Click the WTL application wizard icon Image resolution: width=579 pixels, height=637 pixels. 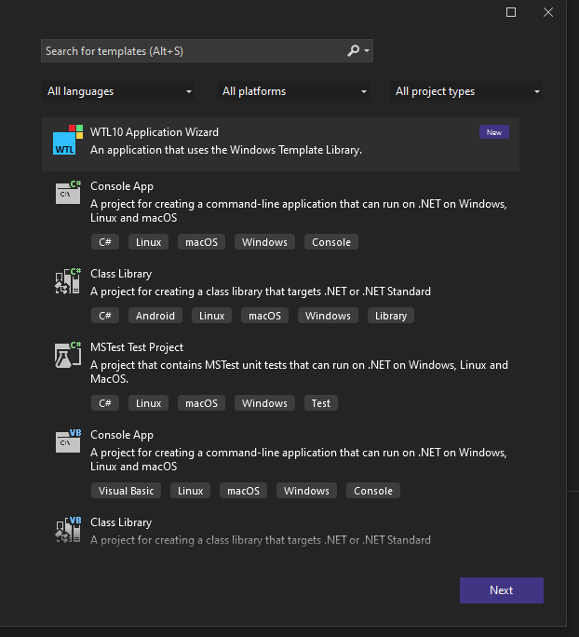tap(68, 140)
